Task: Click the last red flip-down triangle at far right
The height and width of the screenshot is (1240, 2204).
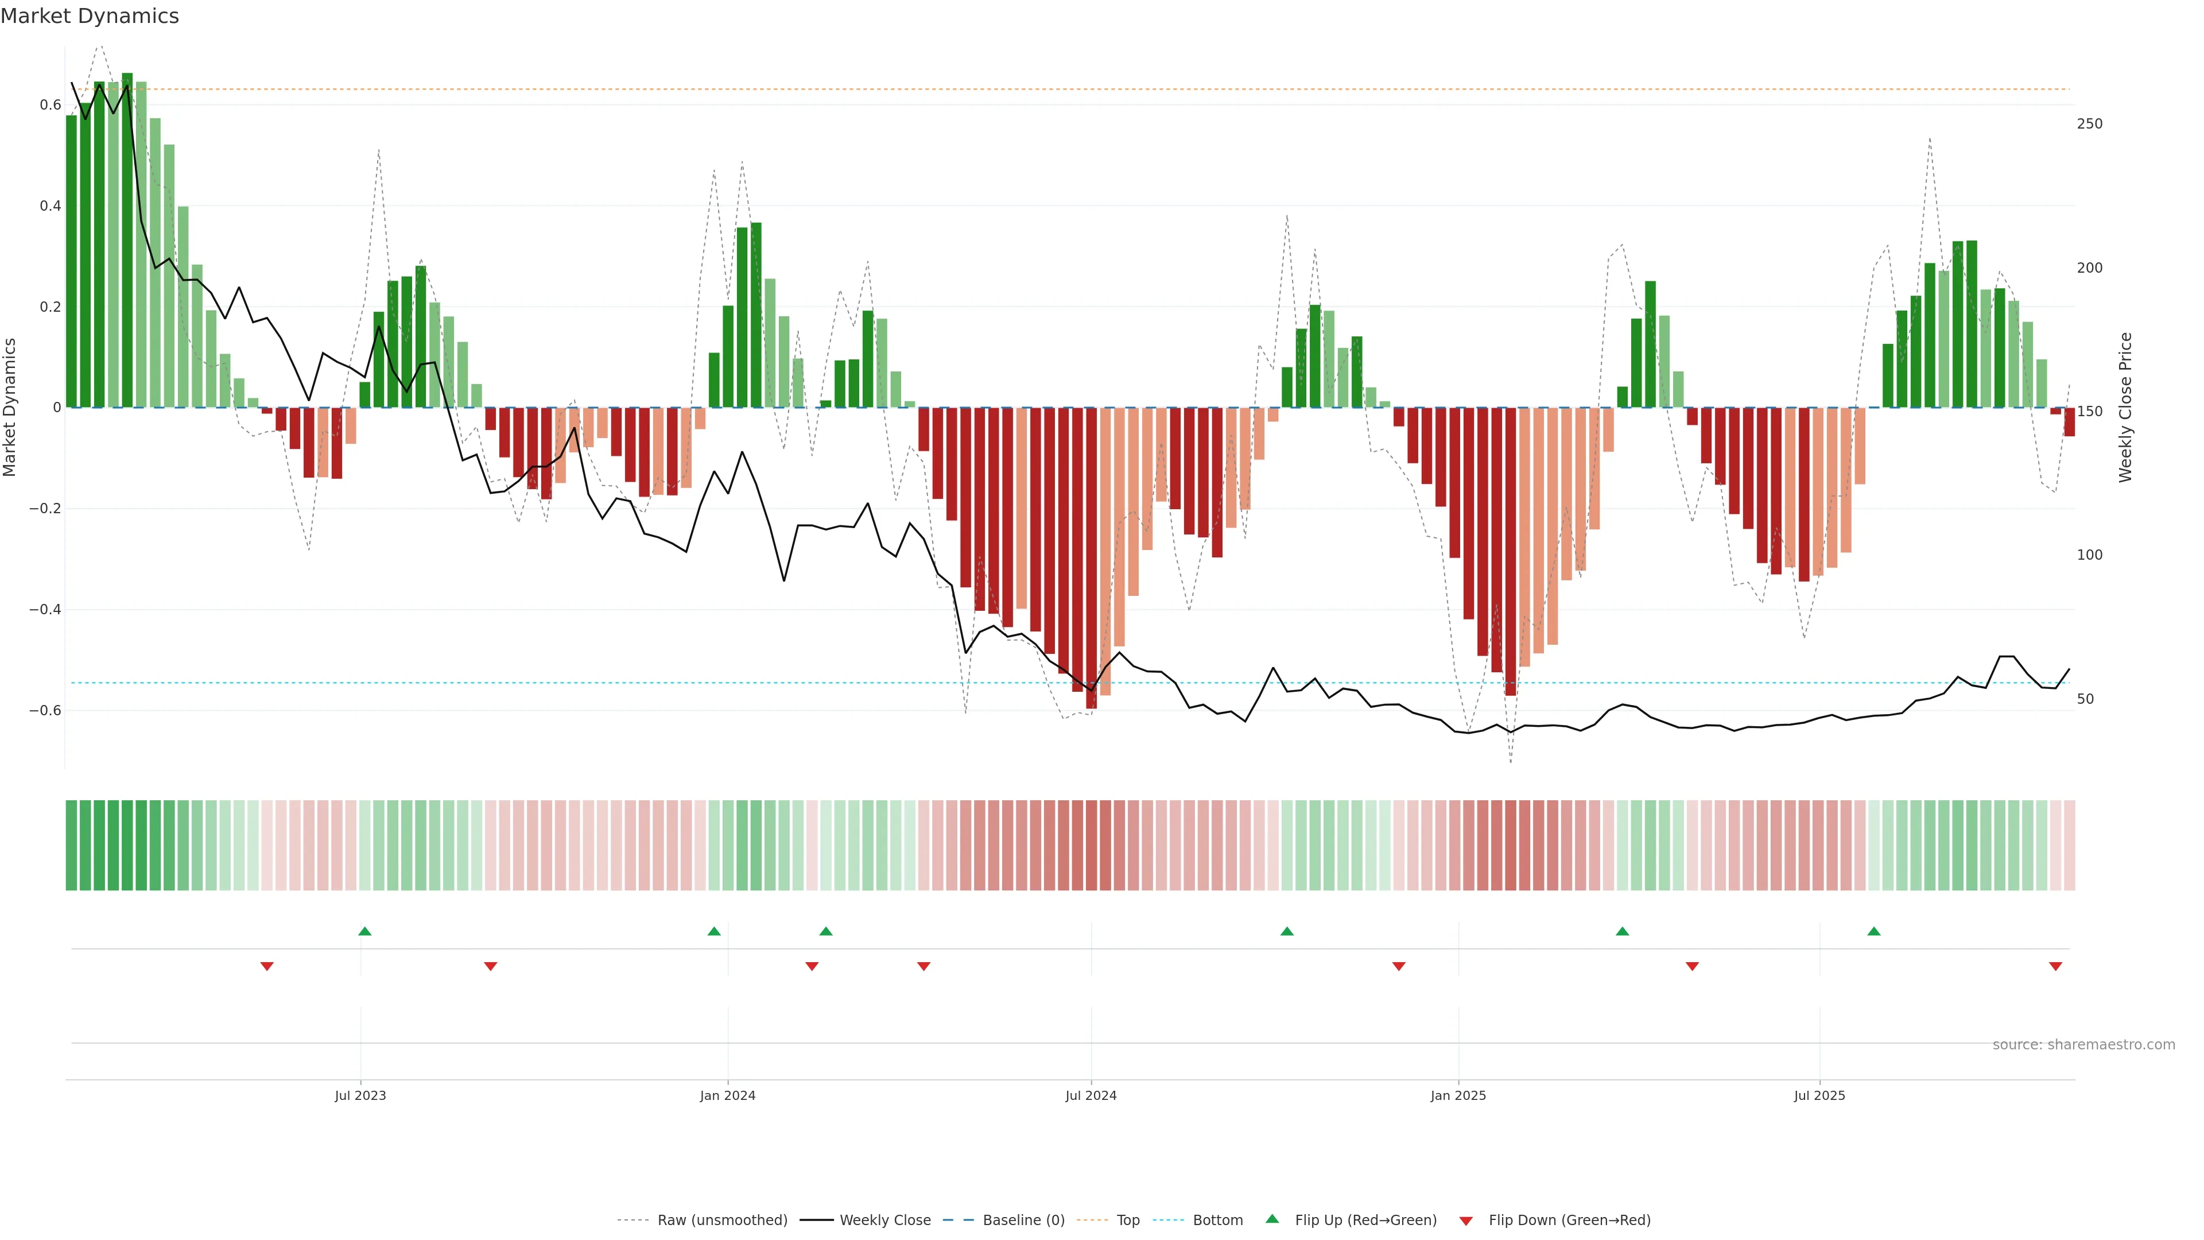Action: tap(2055, 966)
